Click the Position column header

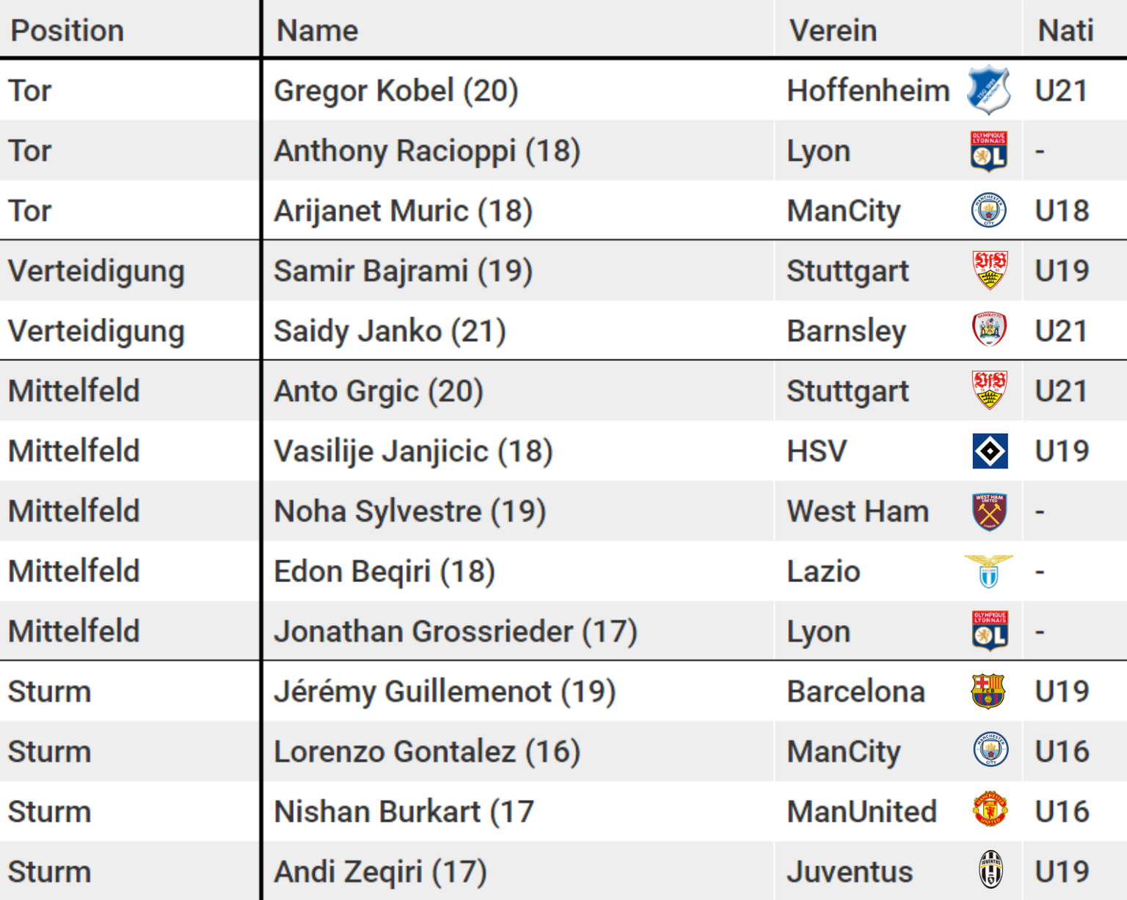[68, 31]
